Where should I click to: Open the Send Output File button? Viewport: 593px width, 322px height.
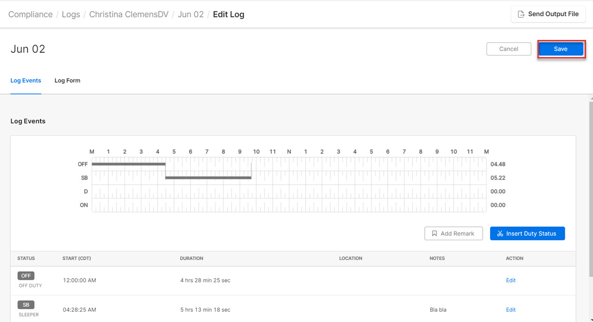(548, 14)
